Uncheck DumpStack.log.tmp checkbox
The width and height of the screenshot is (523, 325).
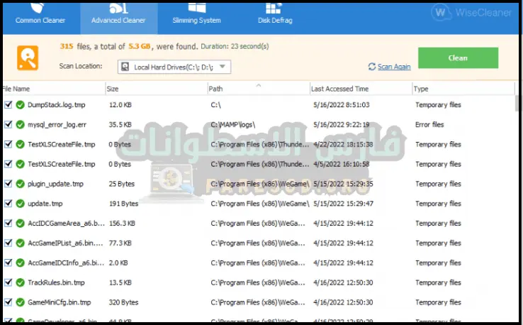(8, 105)
